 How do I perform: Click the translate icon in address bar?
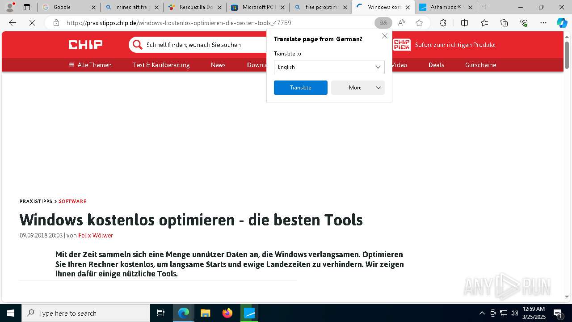point(383,23)
